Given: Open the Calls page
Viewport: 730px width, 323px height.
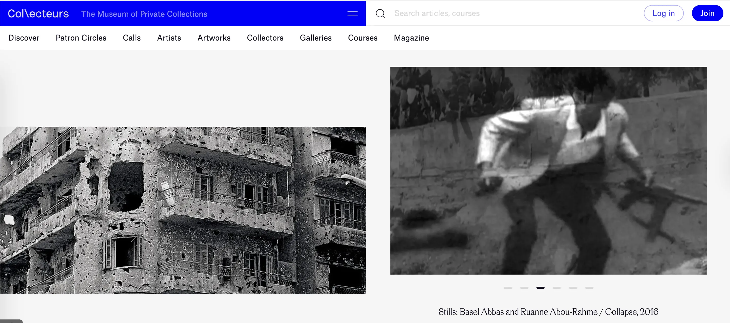Looking at the screenshot, I should point(132,38).
